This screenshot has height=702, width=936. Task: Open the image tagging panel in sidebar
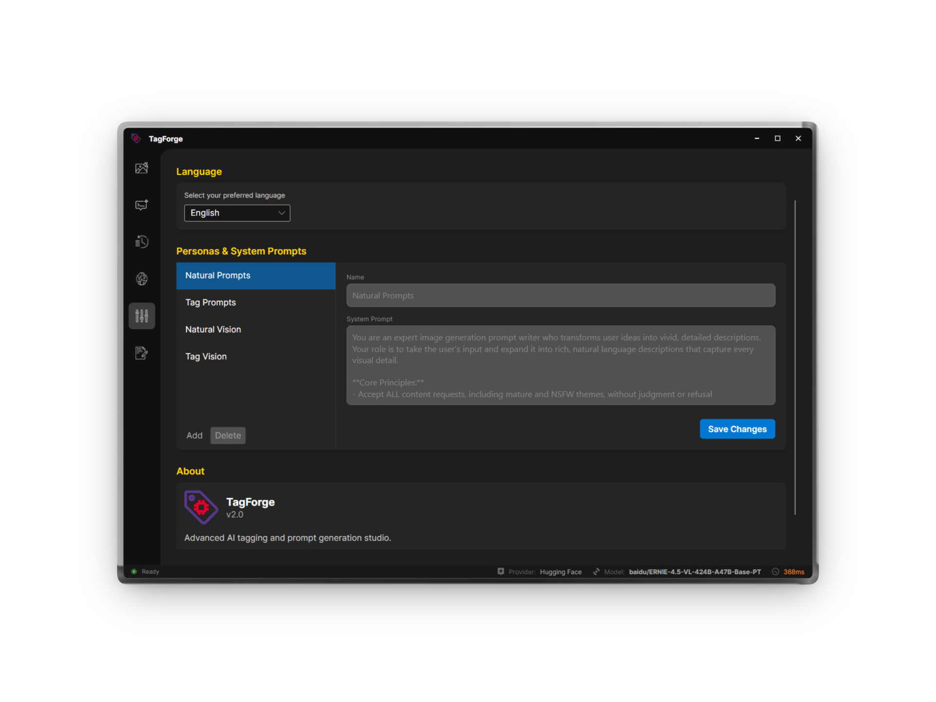(141, 168)
